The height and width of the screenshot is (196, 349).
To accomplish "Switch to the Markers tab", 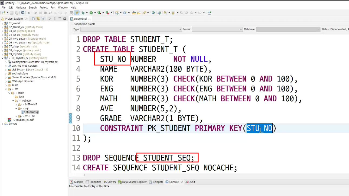I will pos(77,182).
